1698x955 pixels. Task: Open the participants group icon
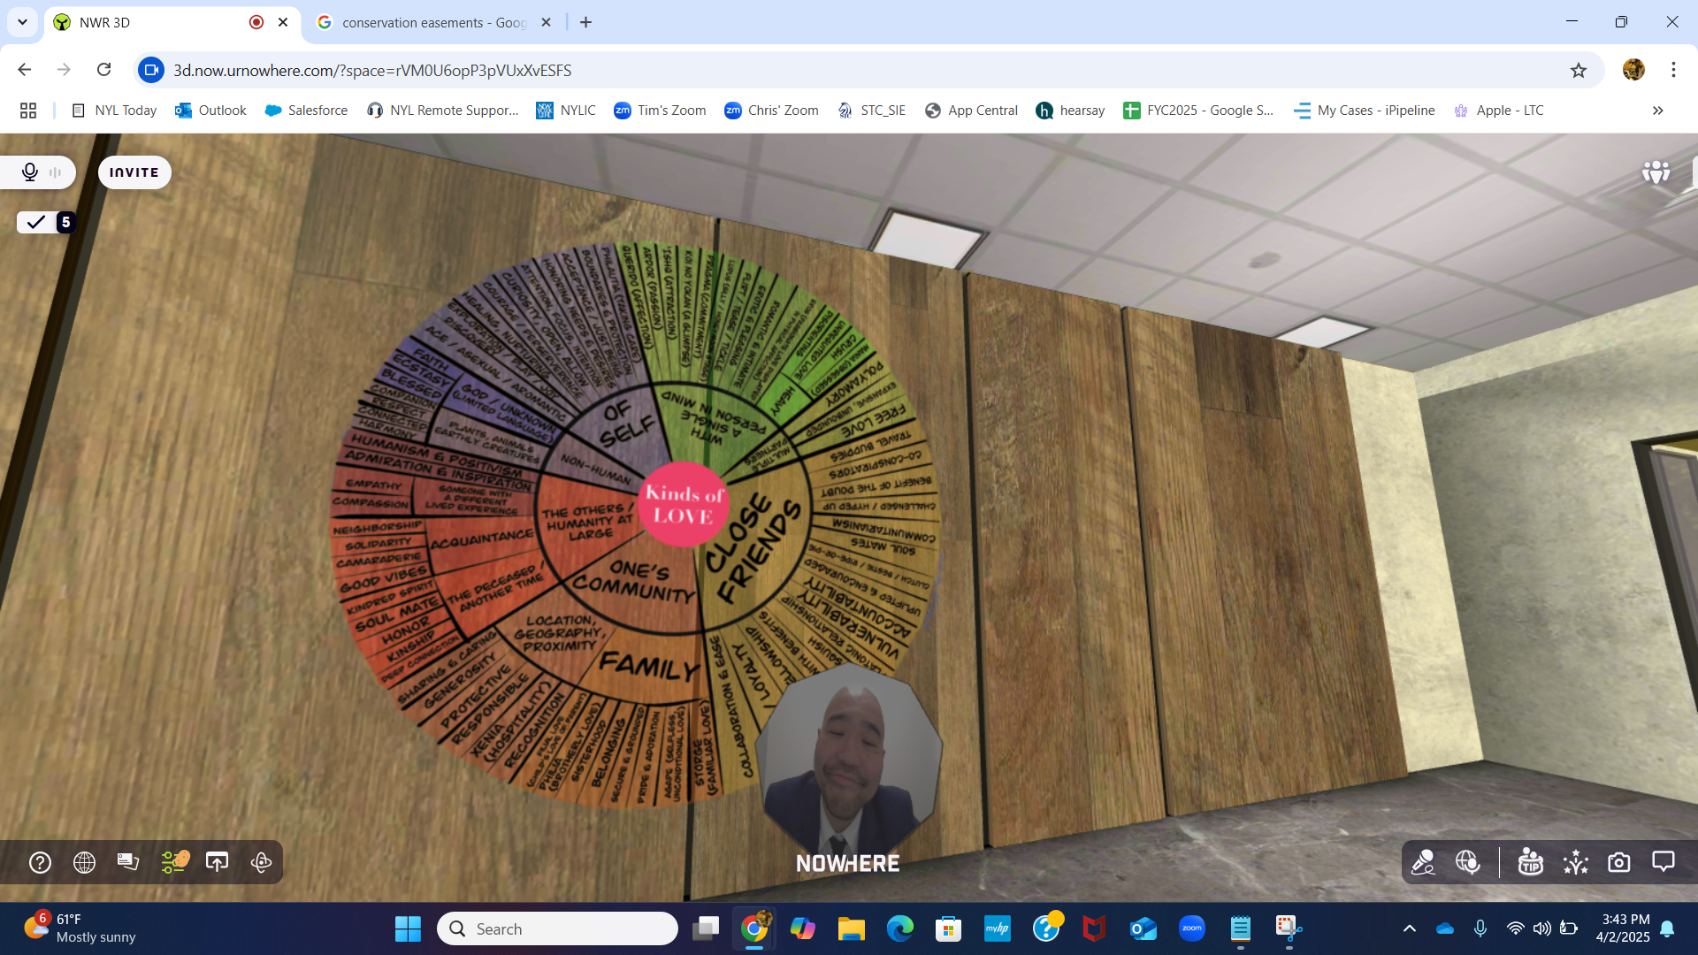(1656, 172)
